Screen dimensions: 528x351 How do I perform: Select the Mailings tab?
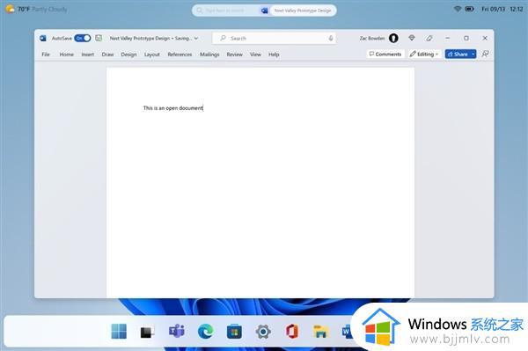pos(209,55)
